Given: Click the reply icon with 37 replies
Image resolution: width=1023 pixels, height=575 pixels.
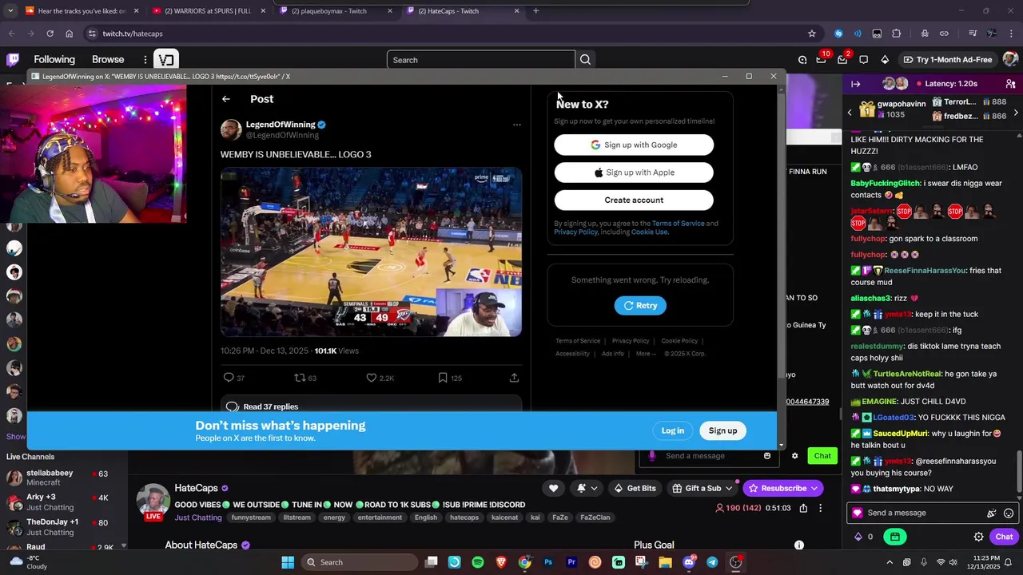Looking at the screenshot, I should tap(229, 378).
